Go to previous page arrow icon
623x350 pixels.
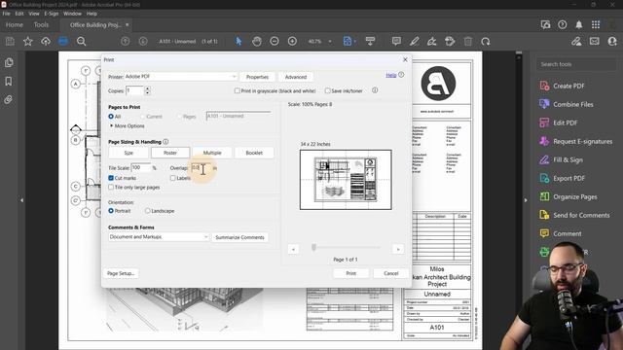click(126, 41)
